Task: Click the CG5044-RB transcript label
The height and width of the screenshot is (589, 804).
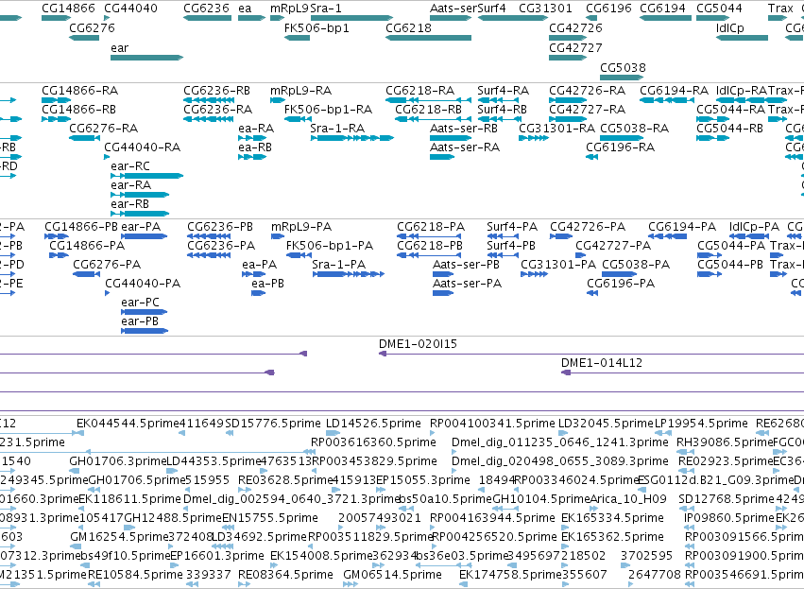Action: (x=729, y=129)
